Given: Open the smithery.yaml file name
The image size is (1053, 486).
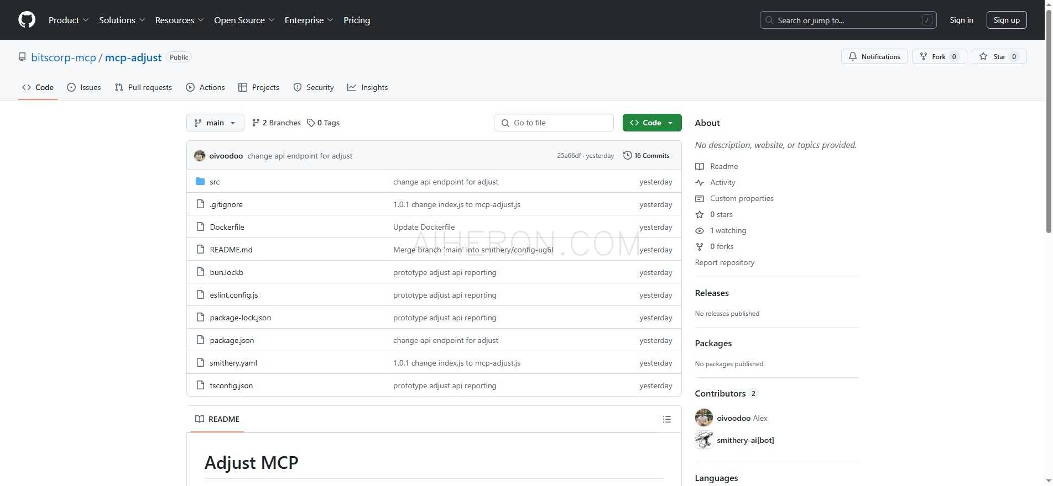Looking at the screenshot, I should [x=233, y=363].
